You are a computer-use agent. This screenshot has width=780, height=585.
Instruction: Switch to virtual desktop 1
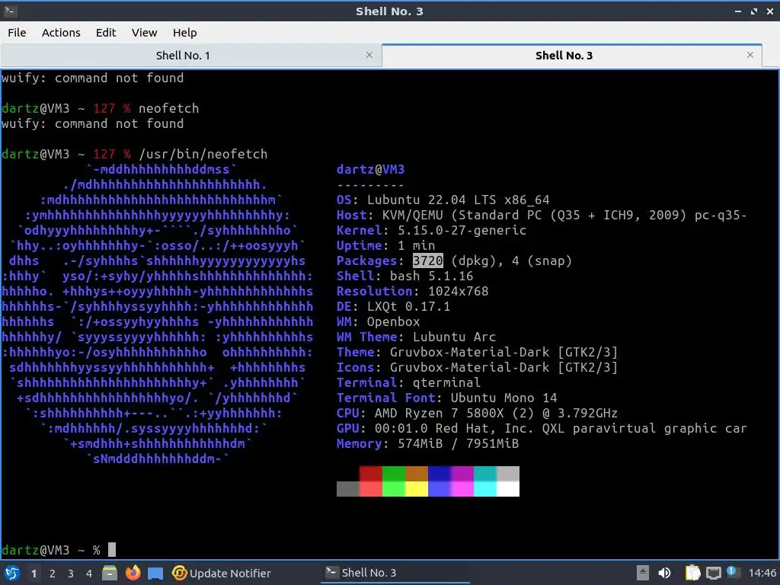click(x=34, y=574)
